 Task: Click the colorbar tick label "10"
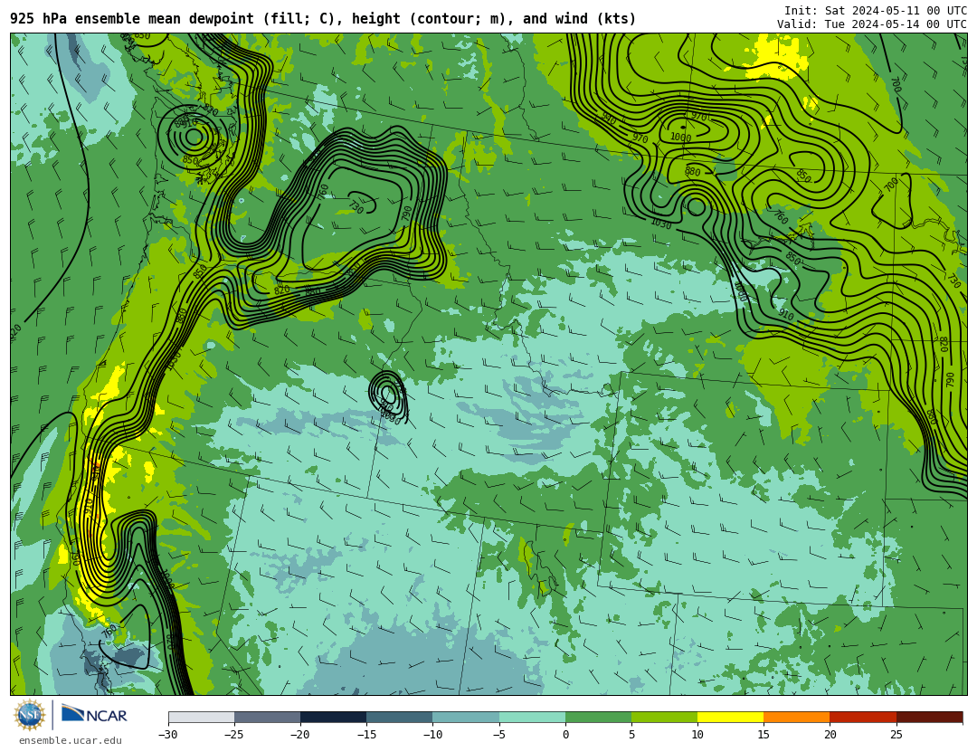pos(697,735)
